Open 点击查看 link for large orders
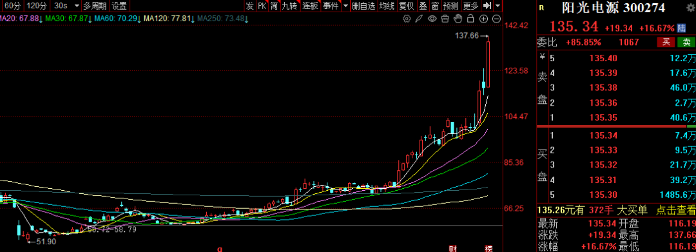Image resolution: width=696 pixels, height=252 pixels. click(x=676, y=210)
